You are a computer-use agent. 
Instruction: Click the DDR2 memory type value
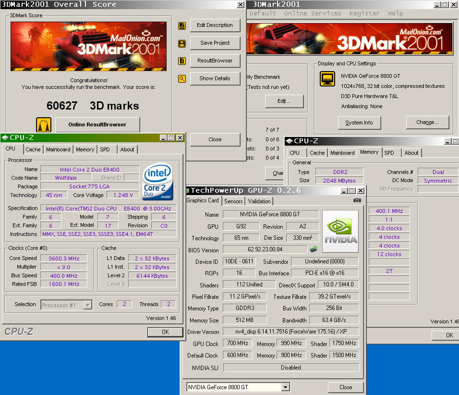pos(340,172)
